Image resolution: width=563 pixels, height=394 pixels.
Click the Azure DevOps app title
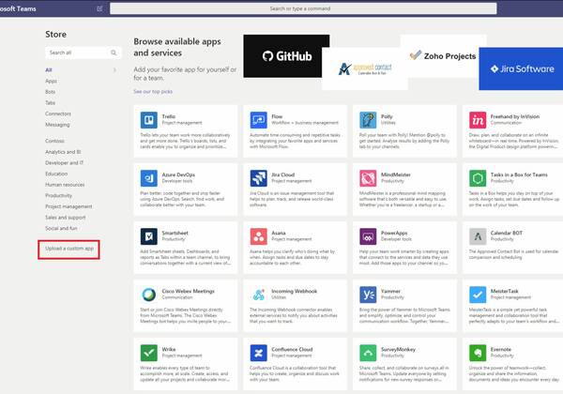[x=178, y=174]
